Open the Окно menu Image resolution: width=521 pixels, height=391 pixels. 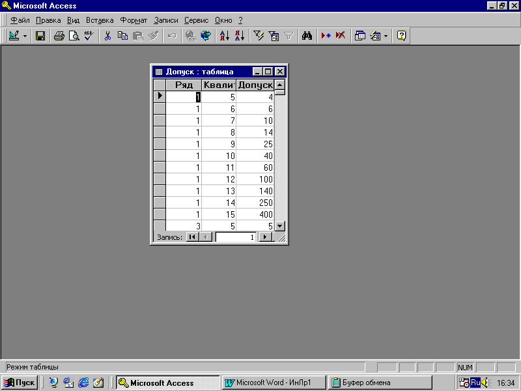point(223,20)
